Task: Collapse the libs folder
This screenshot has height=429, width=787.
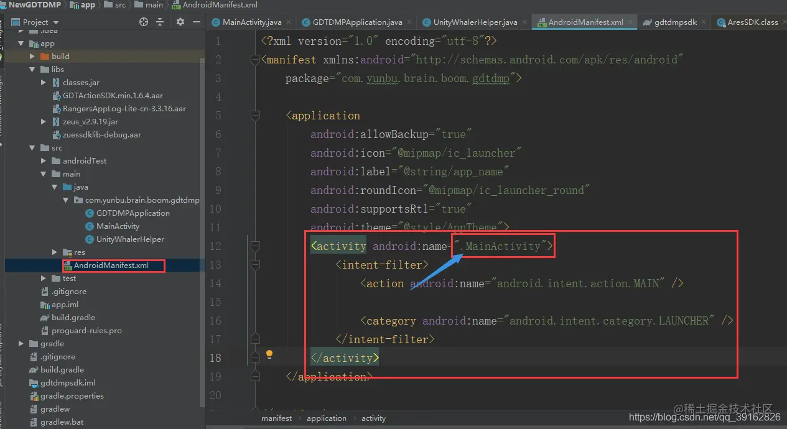Action: click(x=33, y=69)
